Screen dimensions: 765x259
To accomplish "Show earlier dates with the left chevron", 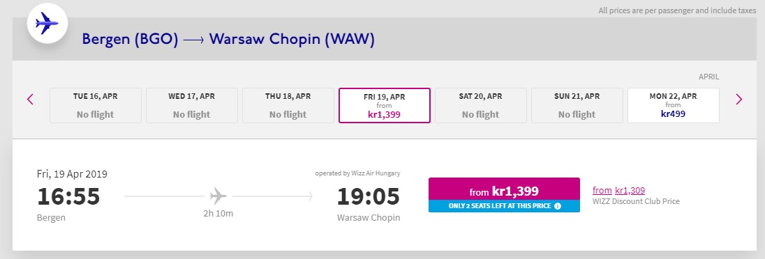I will click(x=30, y=100).
